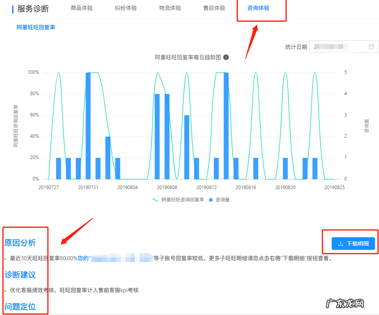Click the green curve marker in the legend
379x315 pixels.
click(x=155, y=199)
